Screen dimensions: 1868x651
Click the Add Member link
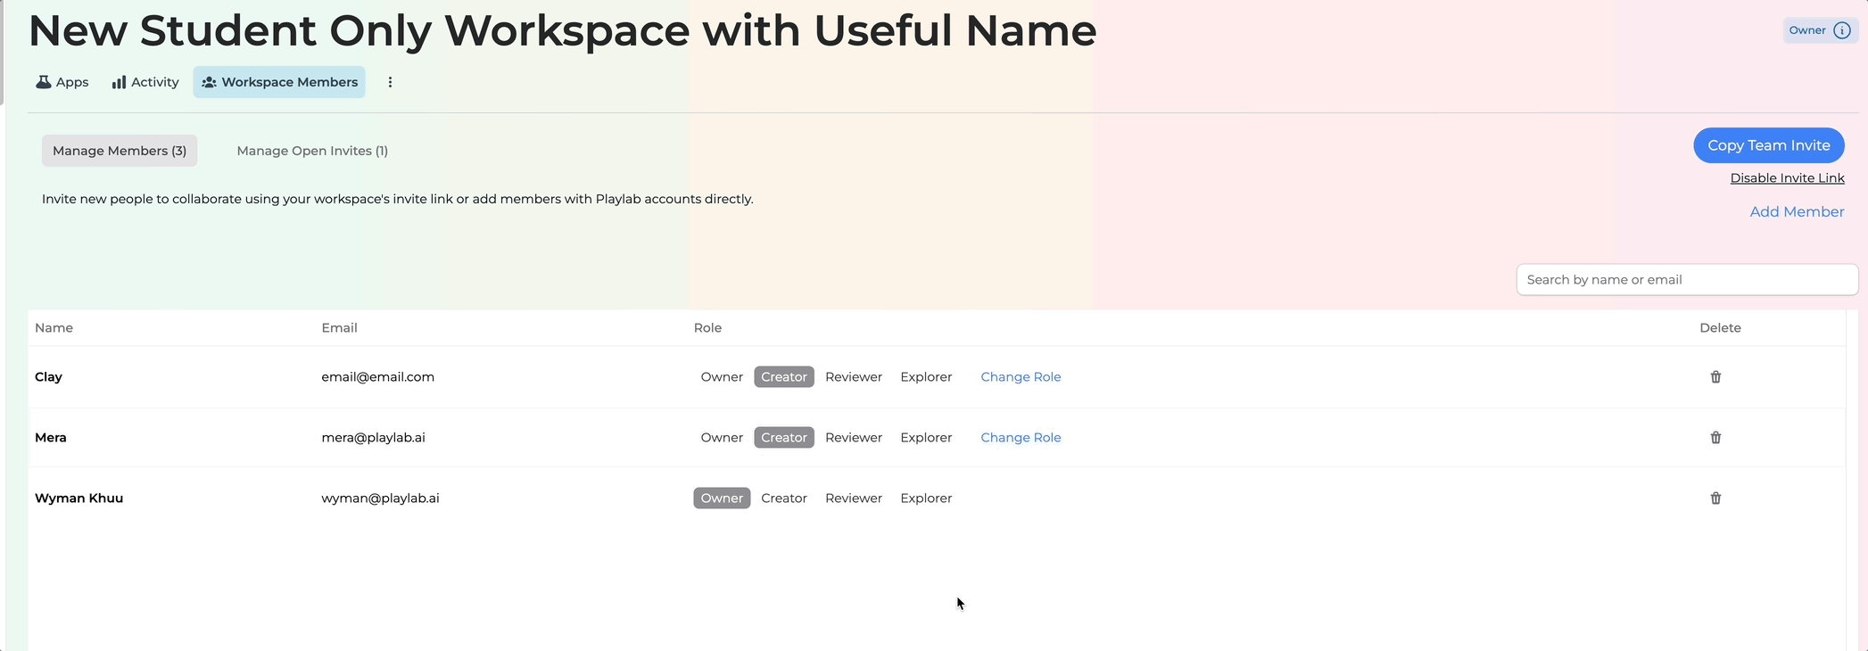click(1797, 211)
